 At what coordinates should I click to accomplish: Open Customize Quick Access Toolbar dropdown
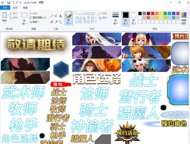tap(21, 3)
